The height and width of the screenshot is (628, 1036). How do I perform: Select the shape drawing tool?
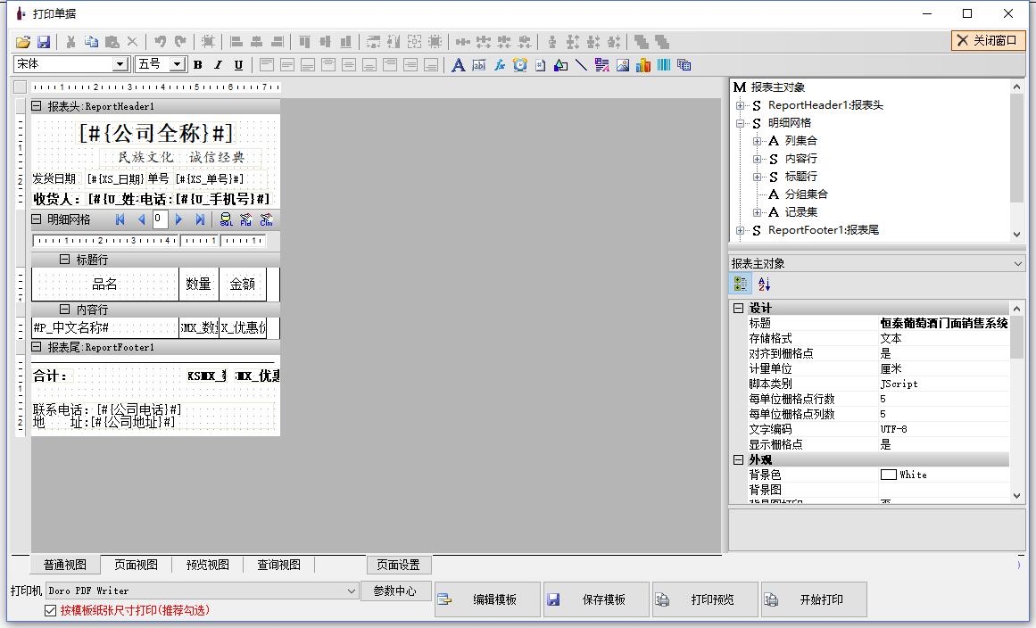[561, 65]
